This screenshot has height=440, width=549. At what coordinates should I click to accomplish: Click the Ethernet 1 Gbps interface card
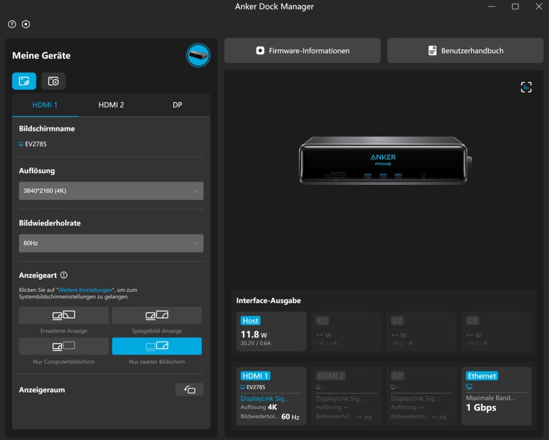[x=496, y=396]
